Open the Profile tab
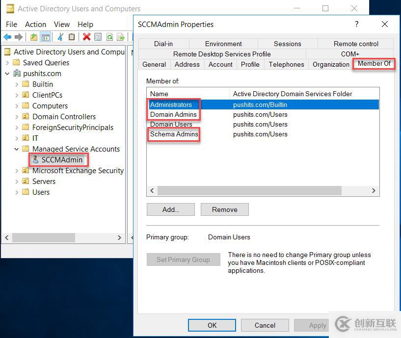401x338 pixels. [250, 64]
